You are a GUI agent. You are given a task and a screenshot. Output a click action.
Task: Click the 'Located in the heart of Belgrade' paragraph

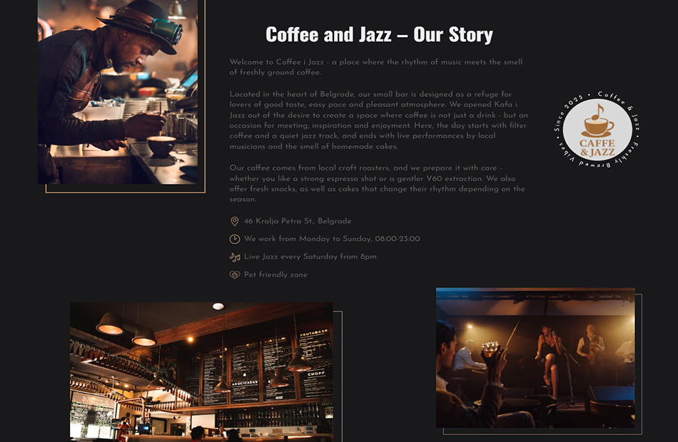point(379,120)
